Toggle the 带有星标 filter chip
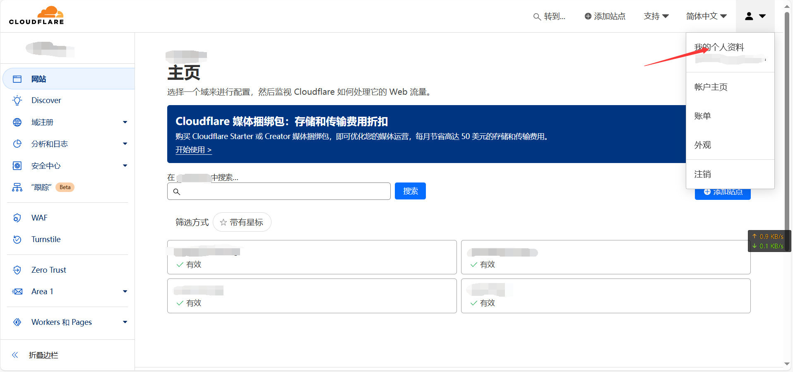The width and height of the screenshot is (793, 372). tap(242, 222)
